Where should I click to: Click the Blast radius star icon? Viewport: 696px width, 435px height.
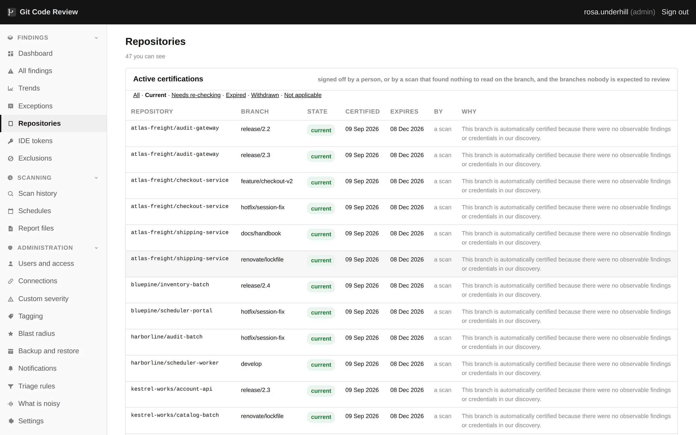[x=11, y=334]
